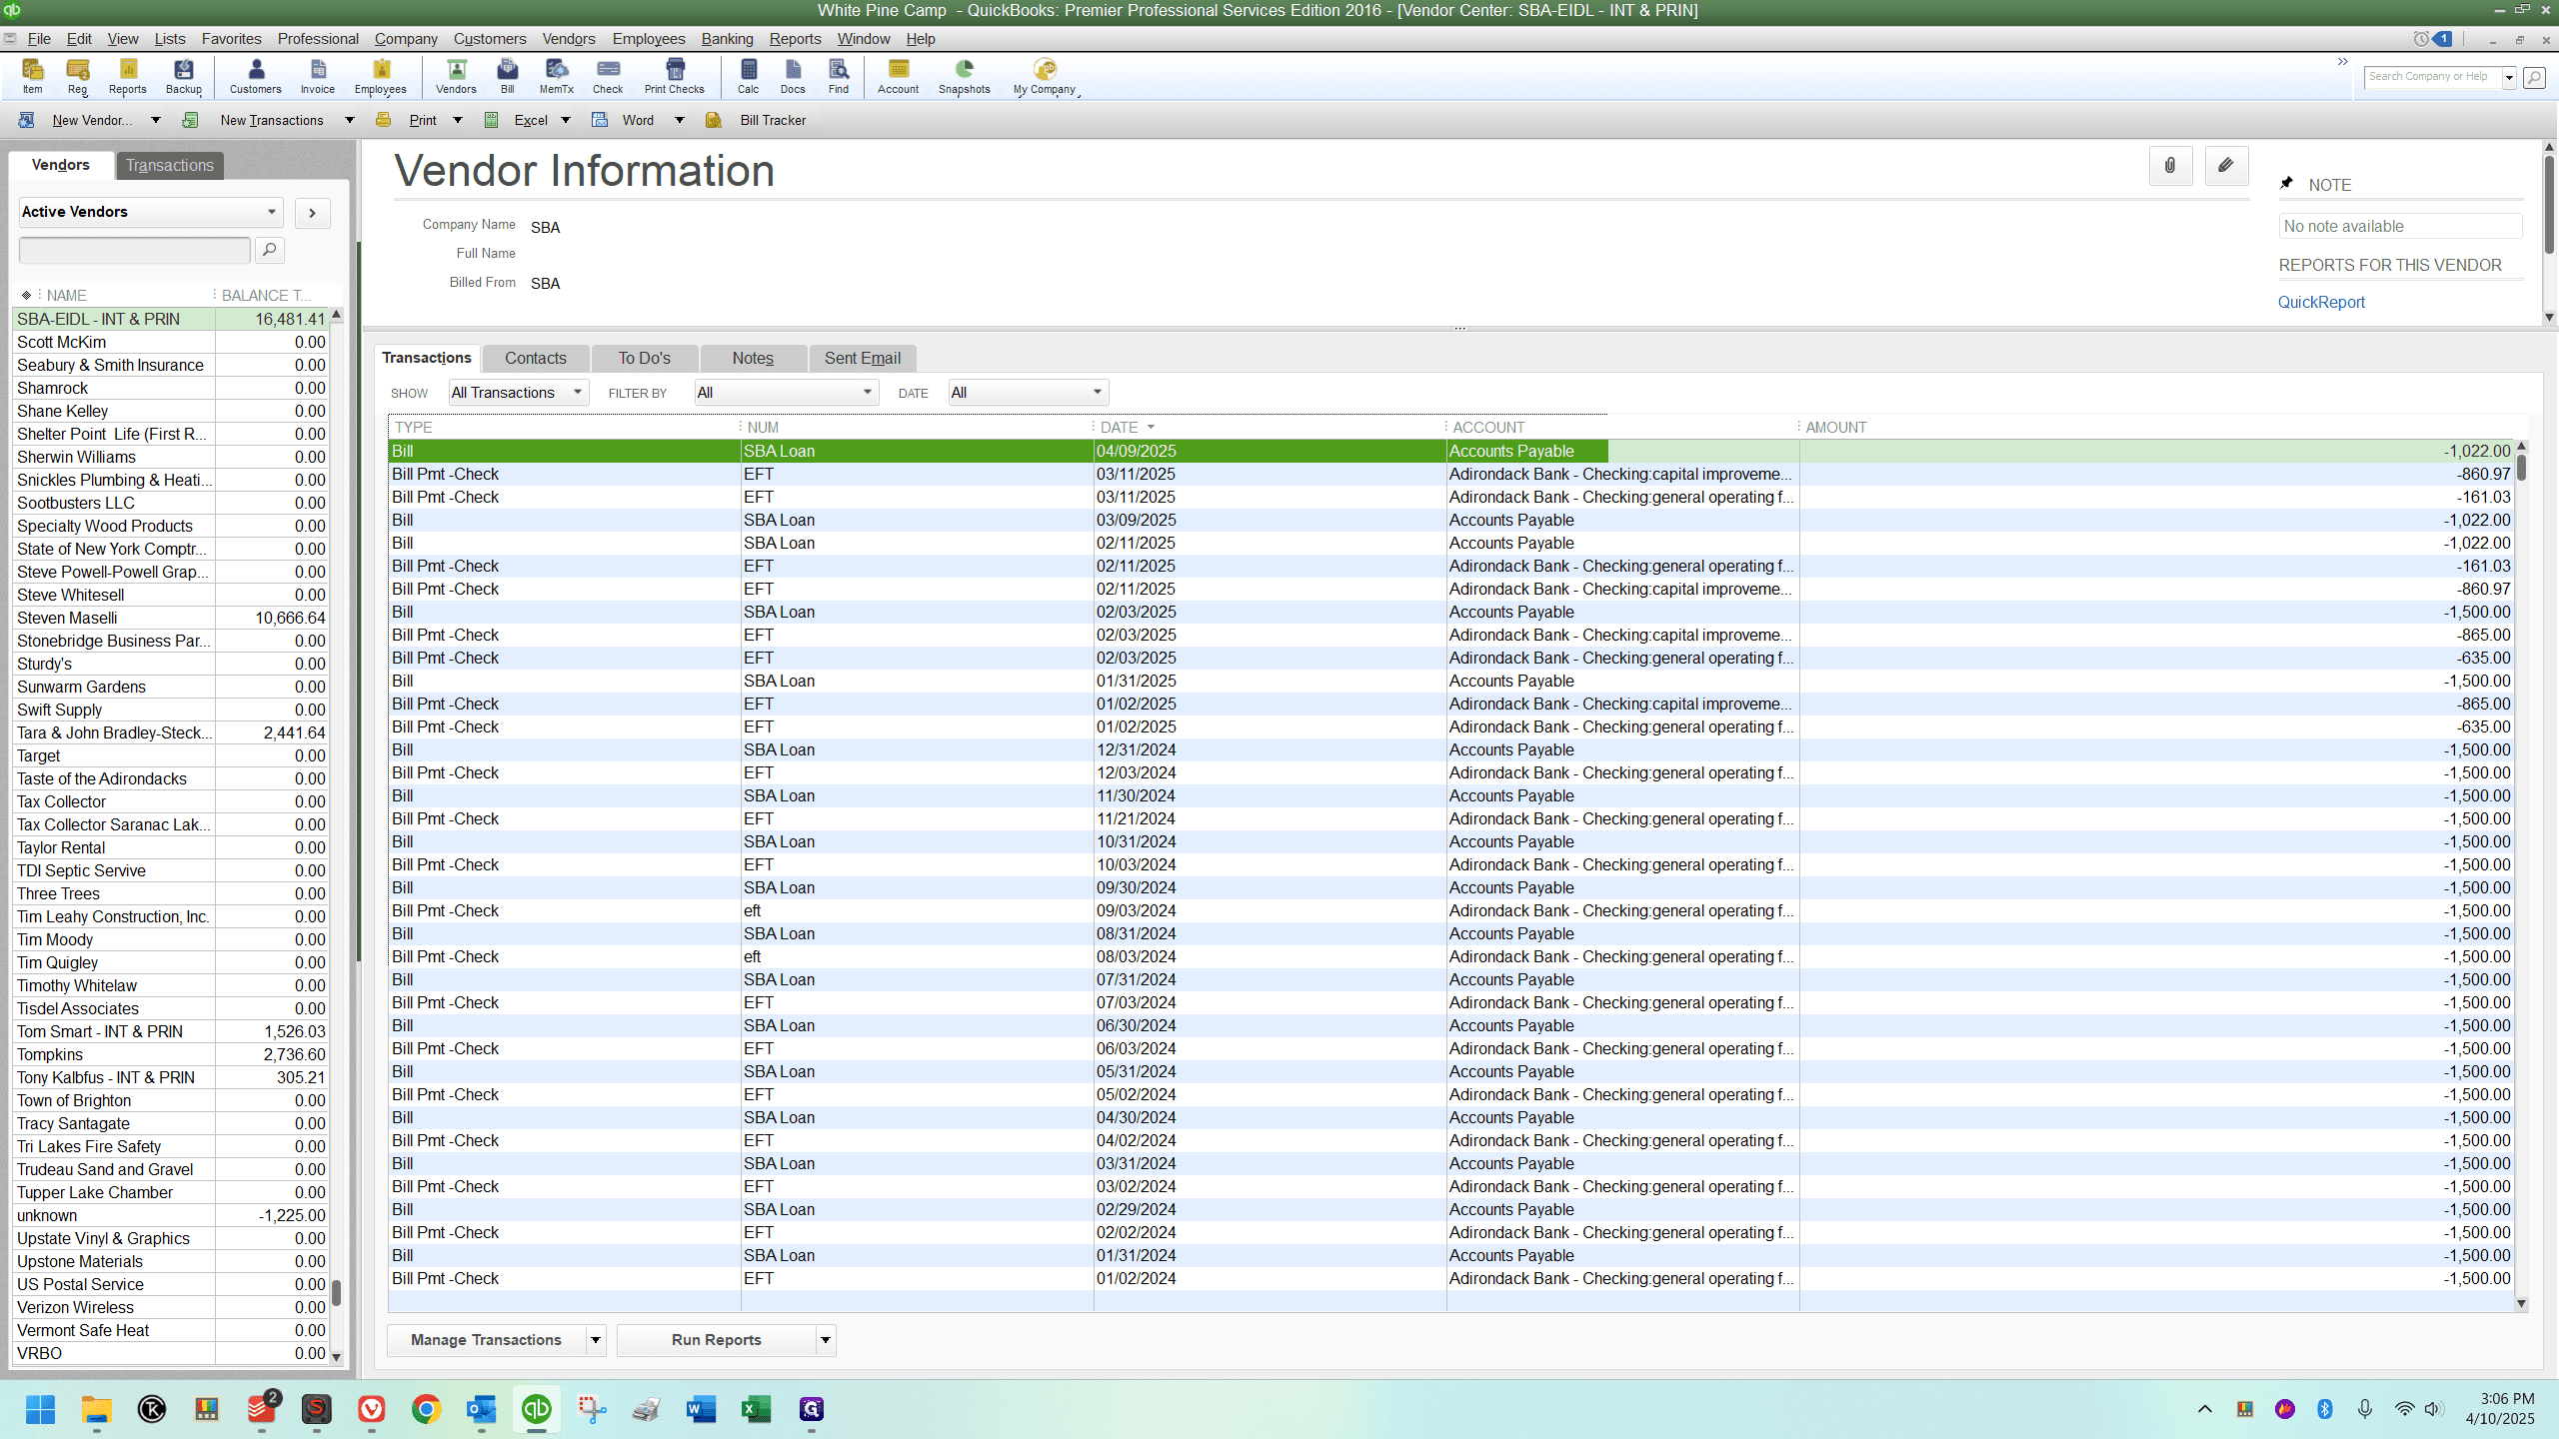Open the reminders clock icon in the menu bar
Screen dimensions: 2559x1439
(x=2421, y=39)
